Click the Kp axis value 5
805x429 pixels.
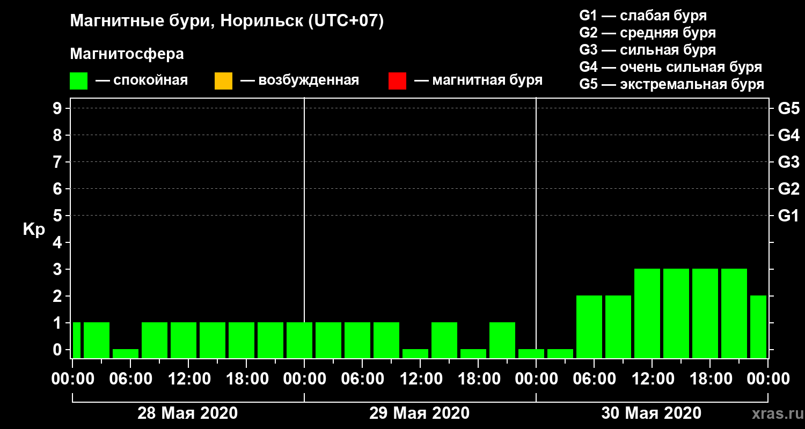pyautogui.click(x=58, y=216)
